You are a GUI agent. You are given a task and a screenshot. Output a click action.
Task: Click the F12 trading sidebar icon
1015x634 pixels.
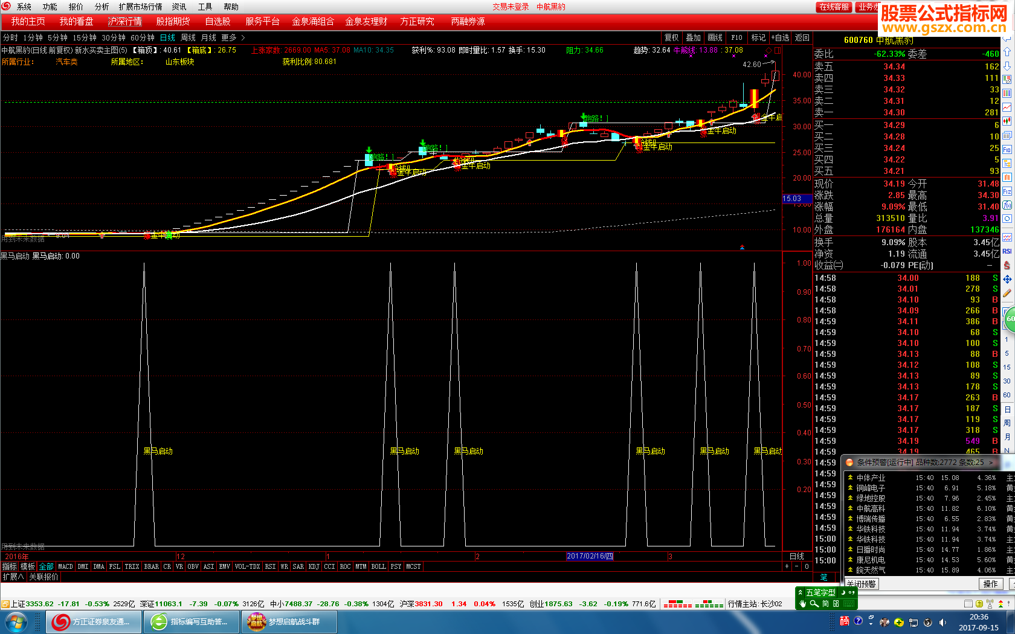(x=1007, y=191)
